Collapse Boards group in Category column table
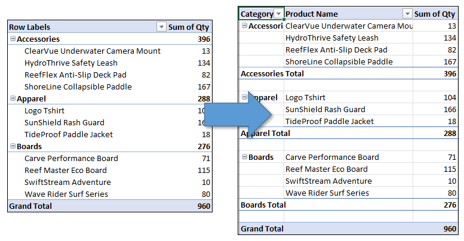The height and width of the screenshot is (241, 464). 244,157
